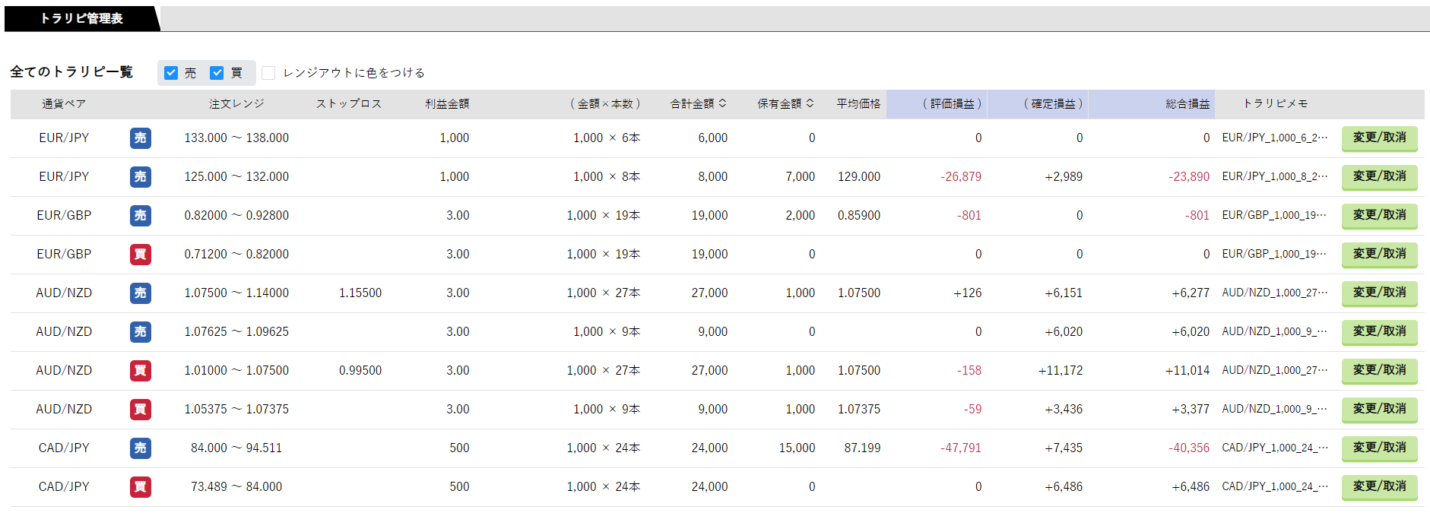Click realized profit value +11,172
Viewport: 1430px width, 516px height.
pyautogui.click(x=1060, y=371)
